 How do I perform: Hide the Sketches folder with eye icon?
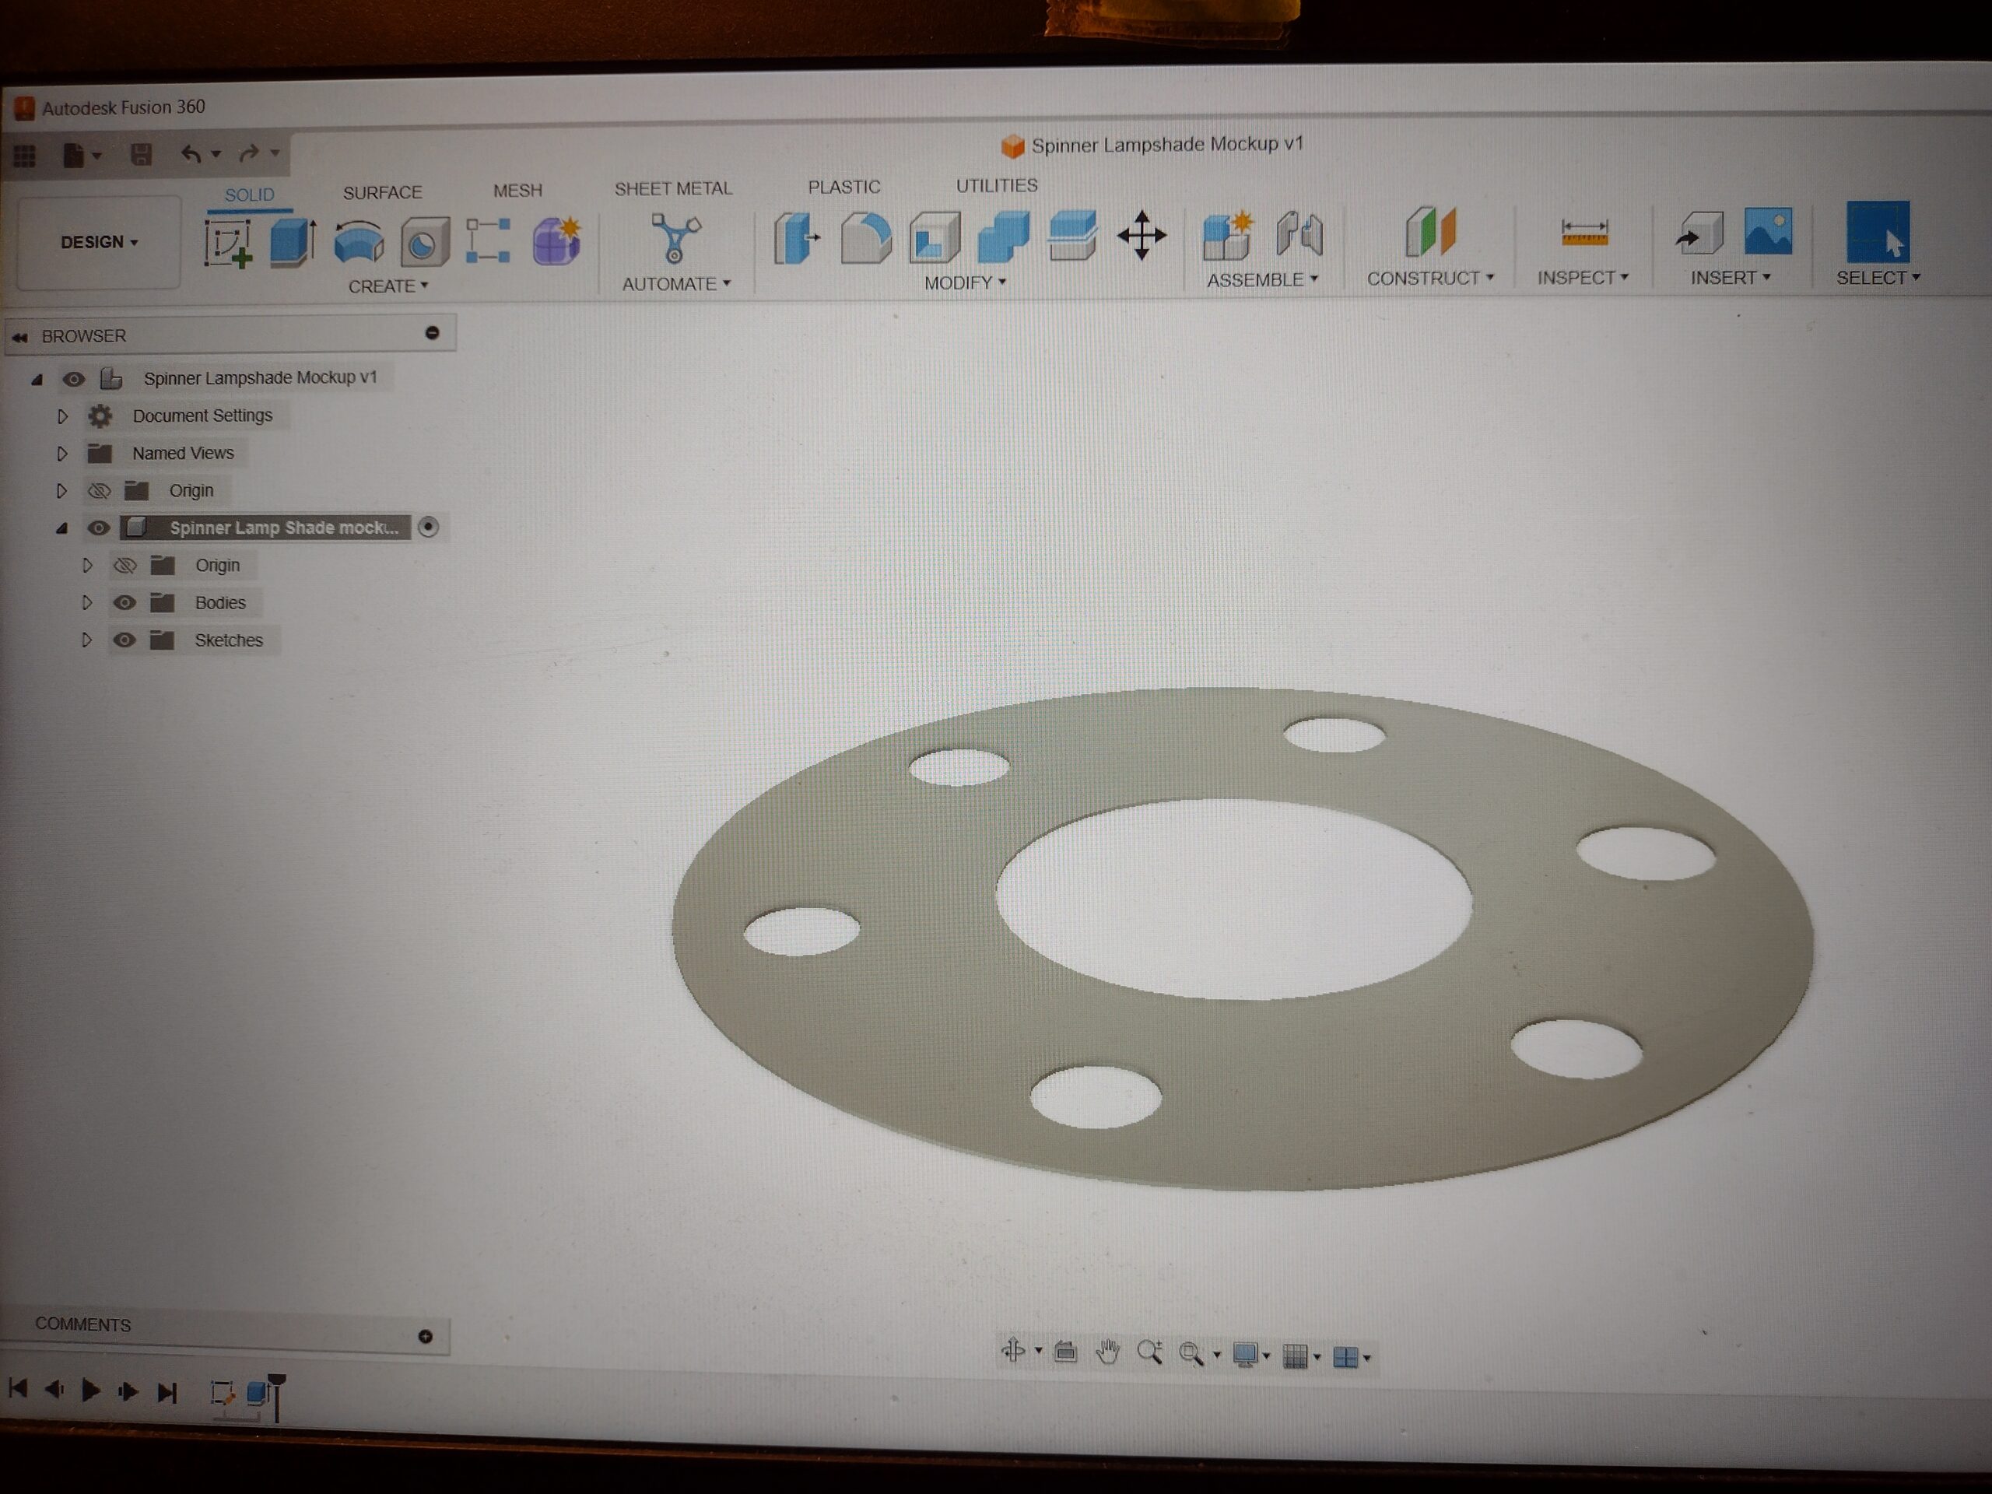tap(124, 640)
